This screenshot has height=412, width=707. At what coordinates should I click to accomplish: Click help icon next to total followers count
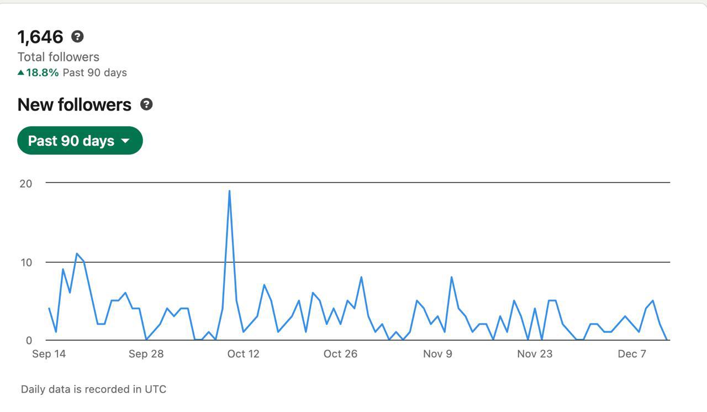click(78, 36)
